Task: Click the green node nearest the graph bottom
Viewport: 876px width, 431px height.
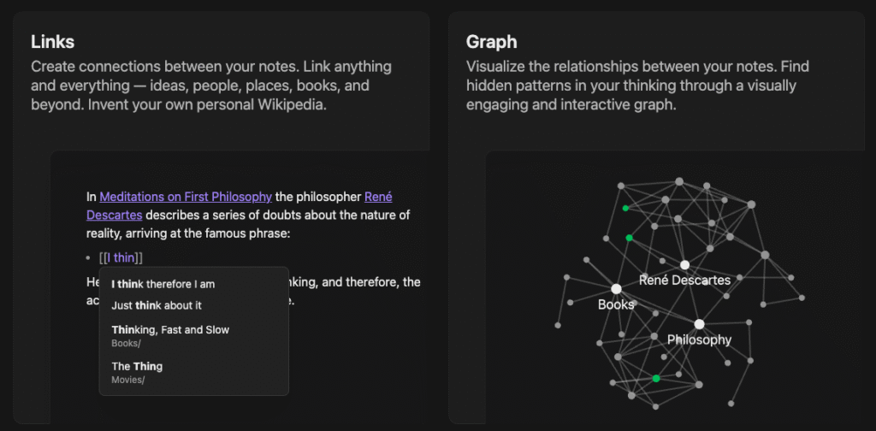Action: 656,379
